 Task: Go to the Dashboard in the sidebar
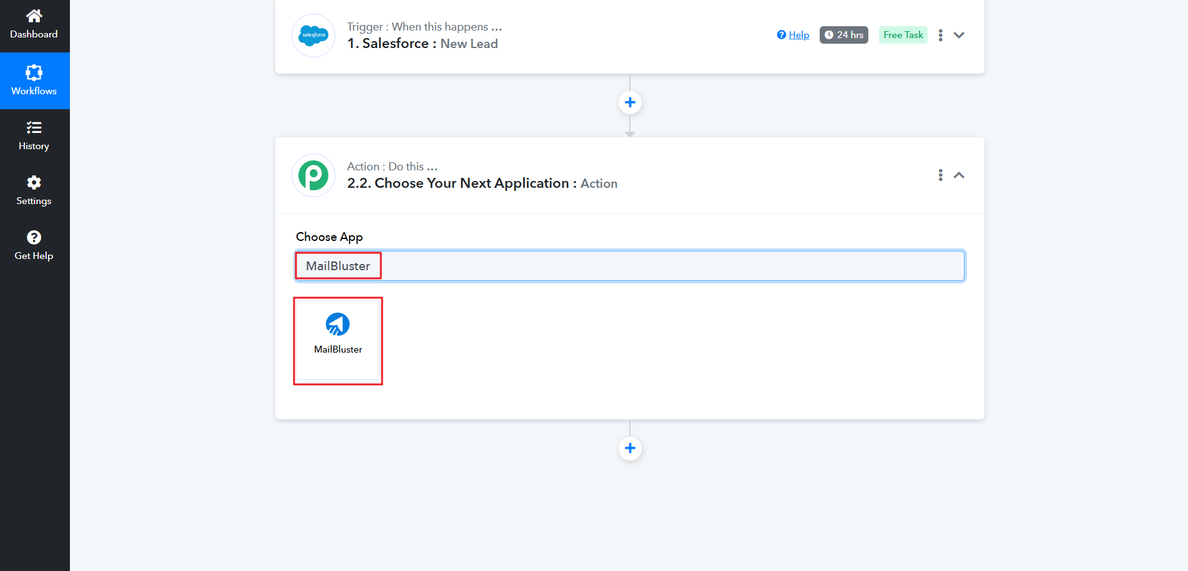[34, 25]
